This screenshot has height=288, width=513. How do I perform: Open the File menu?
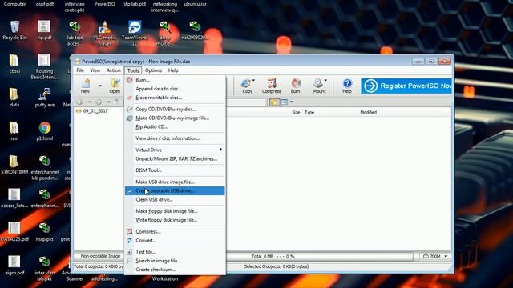pyautogui.click(x=80, y=70)
